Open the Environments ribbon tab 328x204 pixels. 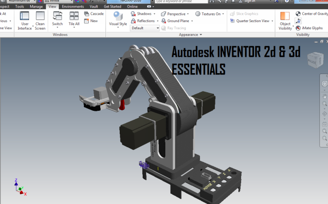pyautogui.click(x=73, y=7)
